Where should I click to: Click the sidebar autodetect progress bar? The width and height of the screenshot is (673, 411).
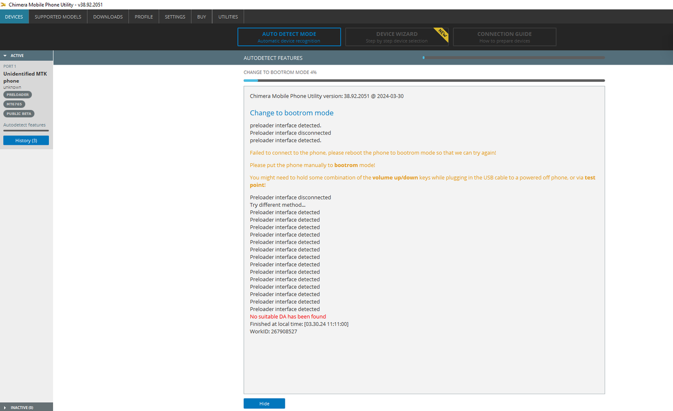pos(26,131)
